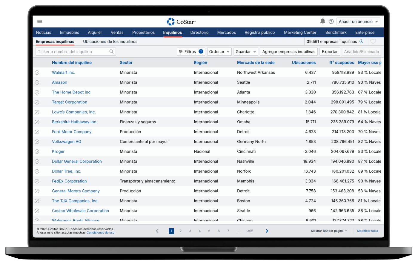Open the hamburger menu icon

[x=40, y=22]
